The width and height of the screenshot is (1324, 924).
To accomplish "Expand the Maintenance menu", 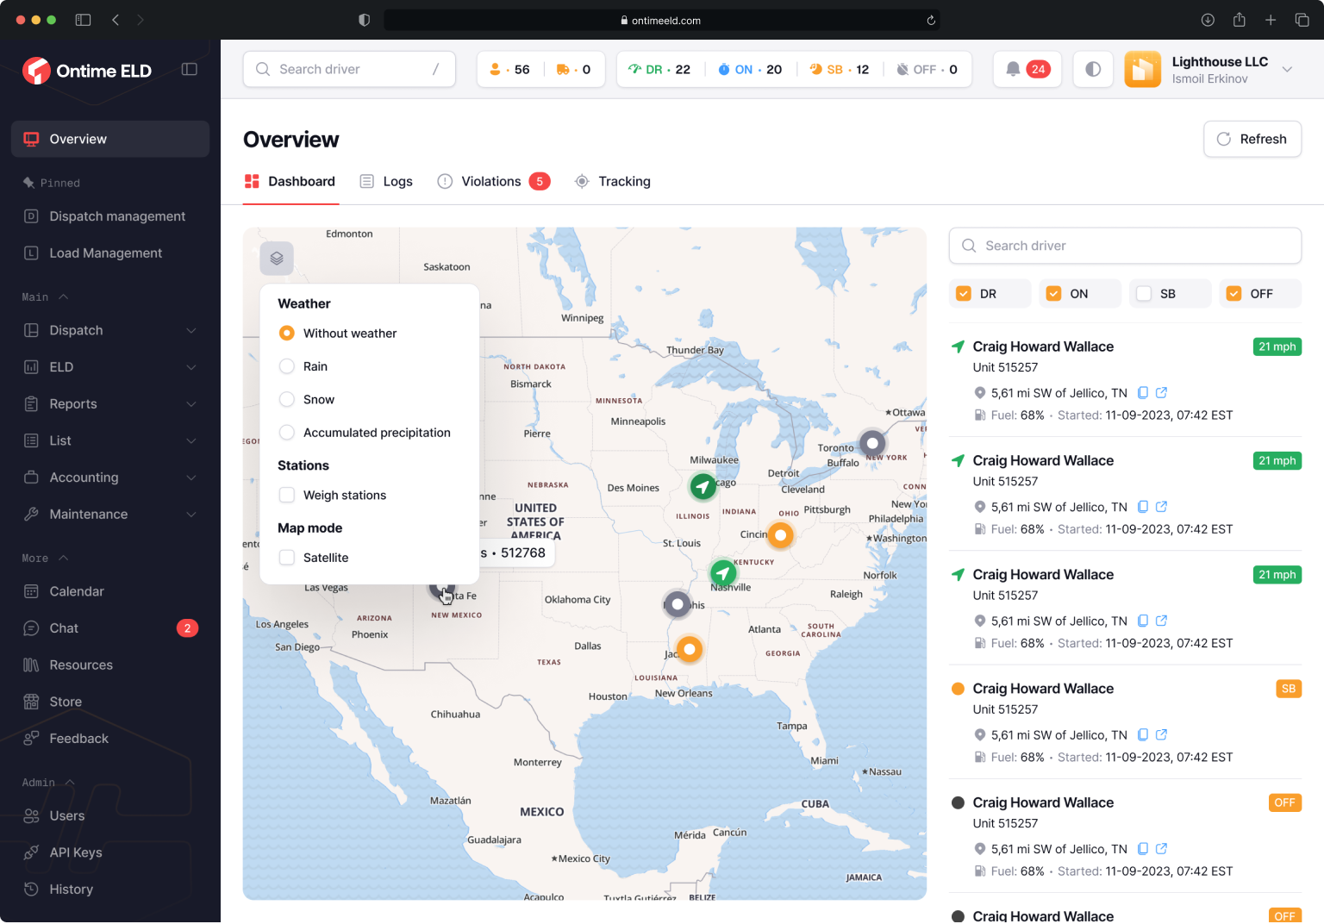I will click(x=110, y=514).
